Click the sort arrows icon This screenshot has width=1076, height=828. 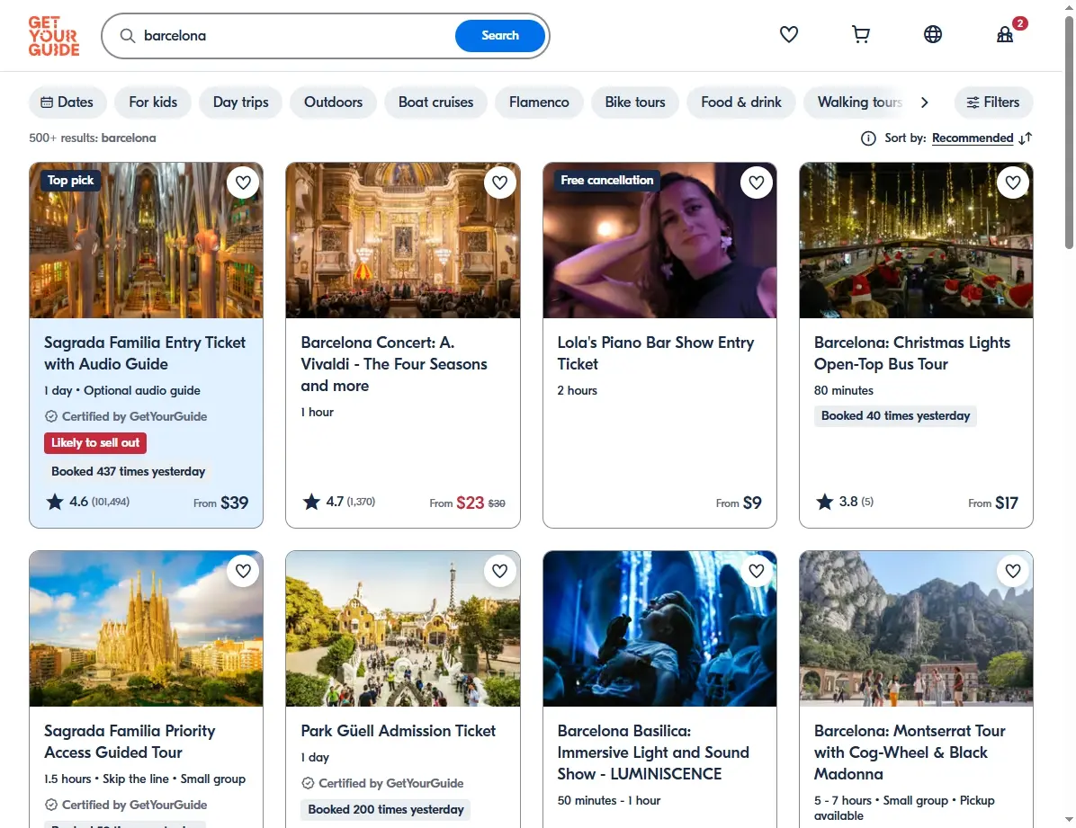pyautogui.click(x=1026, y=138)
